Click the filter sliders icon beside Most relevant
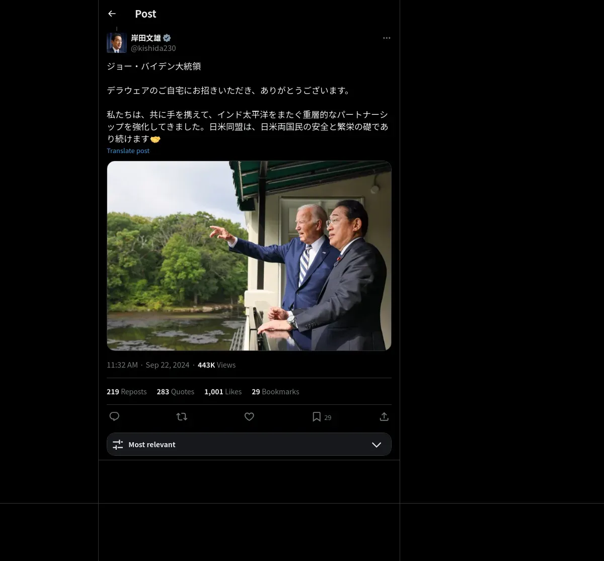 tap(118, 445)
